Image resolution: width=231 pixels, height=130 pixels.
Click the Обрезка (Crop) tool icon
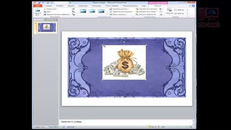[169, 10]
